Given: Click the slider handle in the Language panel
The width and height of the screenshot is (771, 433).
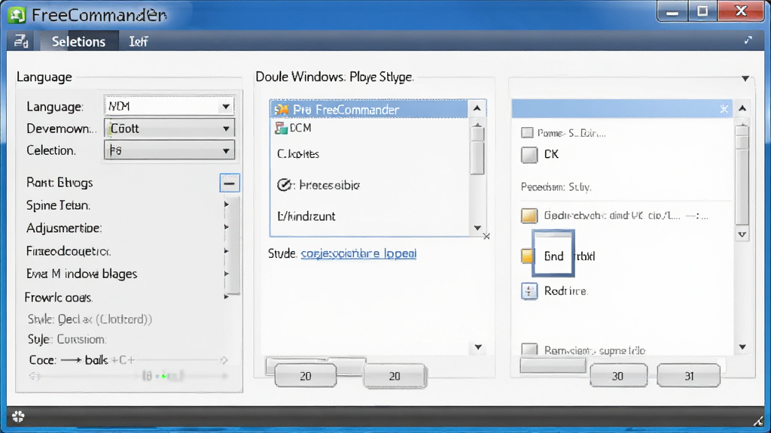Looking at the screenshot, I should point(163,376).
